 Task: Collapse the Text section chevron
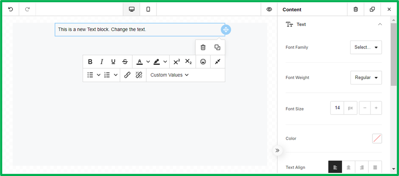pos(380,24)
